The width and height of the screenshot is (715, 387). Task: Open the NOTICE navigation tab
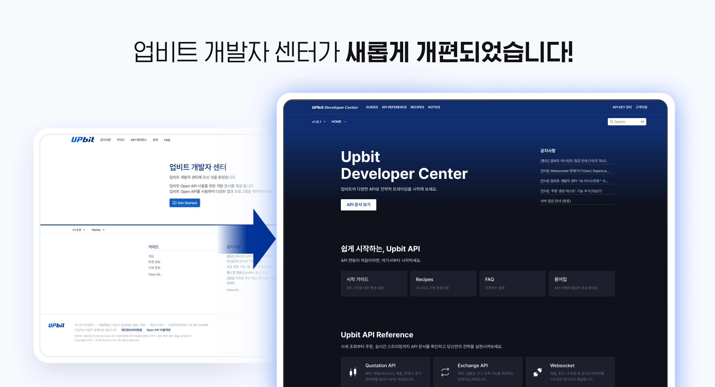pyautogui.click(x=434, y=107)
